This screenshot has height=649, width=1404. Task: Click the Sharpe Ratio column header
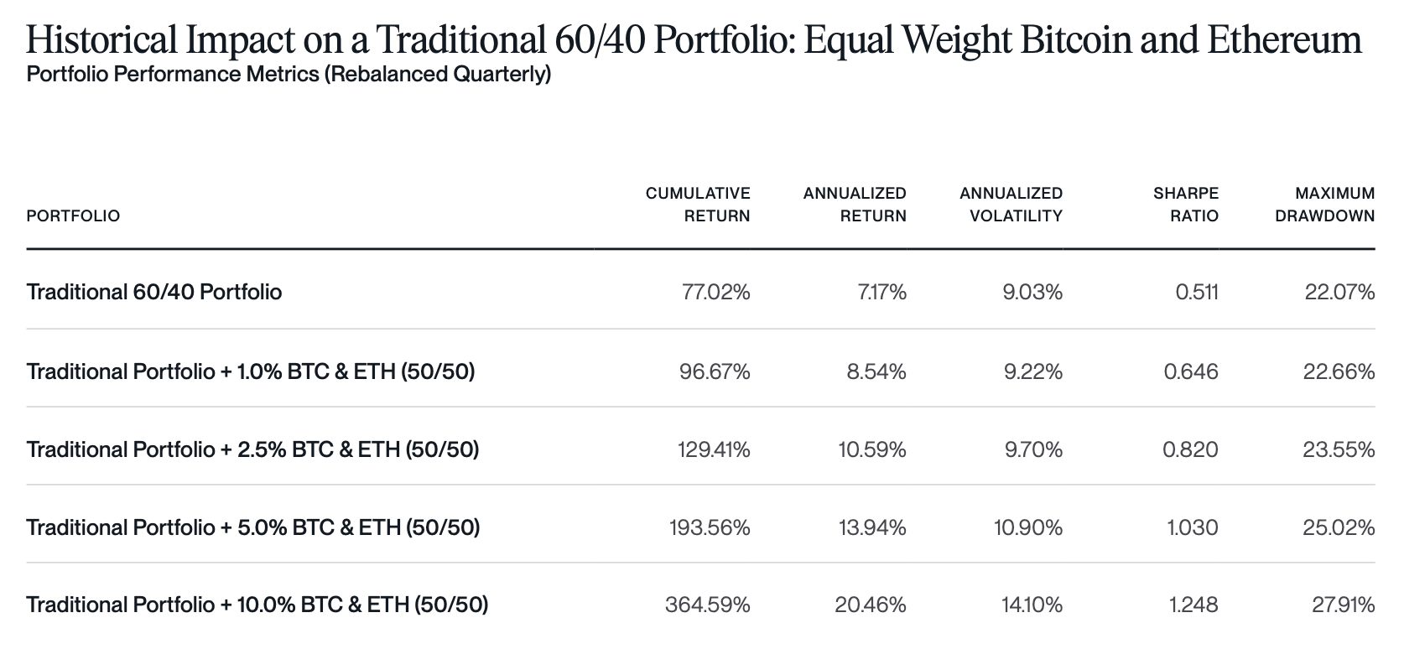(1185, 205)
